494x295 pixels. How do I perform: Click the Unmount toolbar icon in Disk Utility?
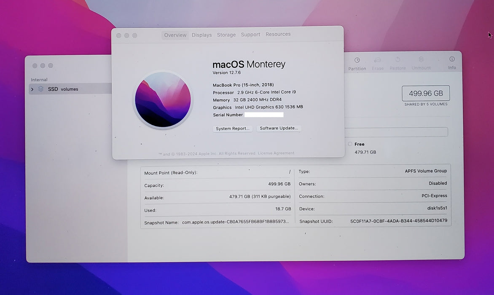421,59
